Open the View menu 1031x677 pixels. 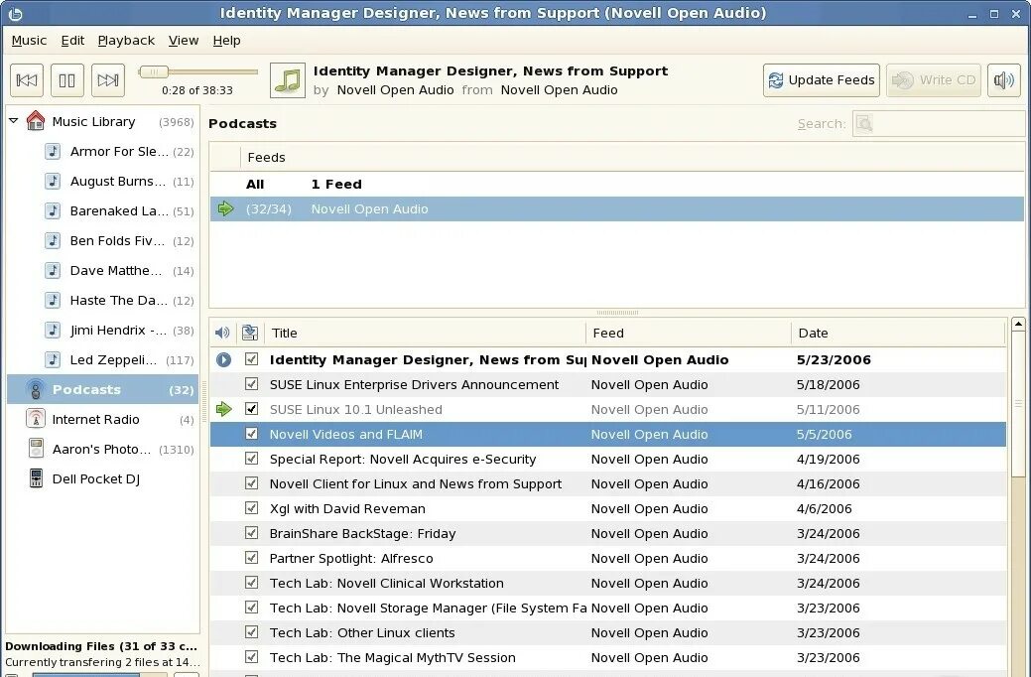pos(184,40)
